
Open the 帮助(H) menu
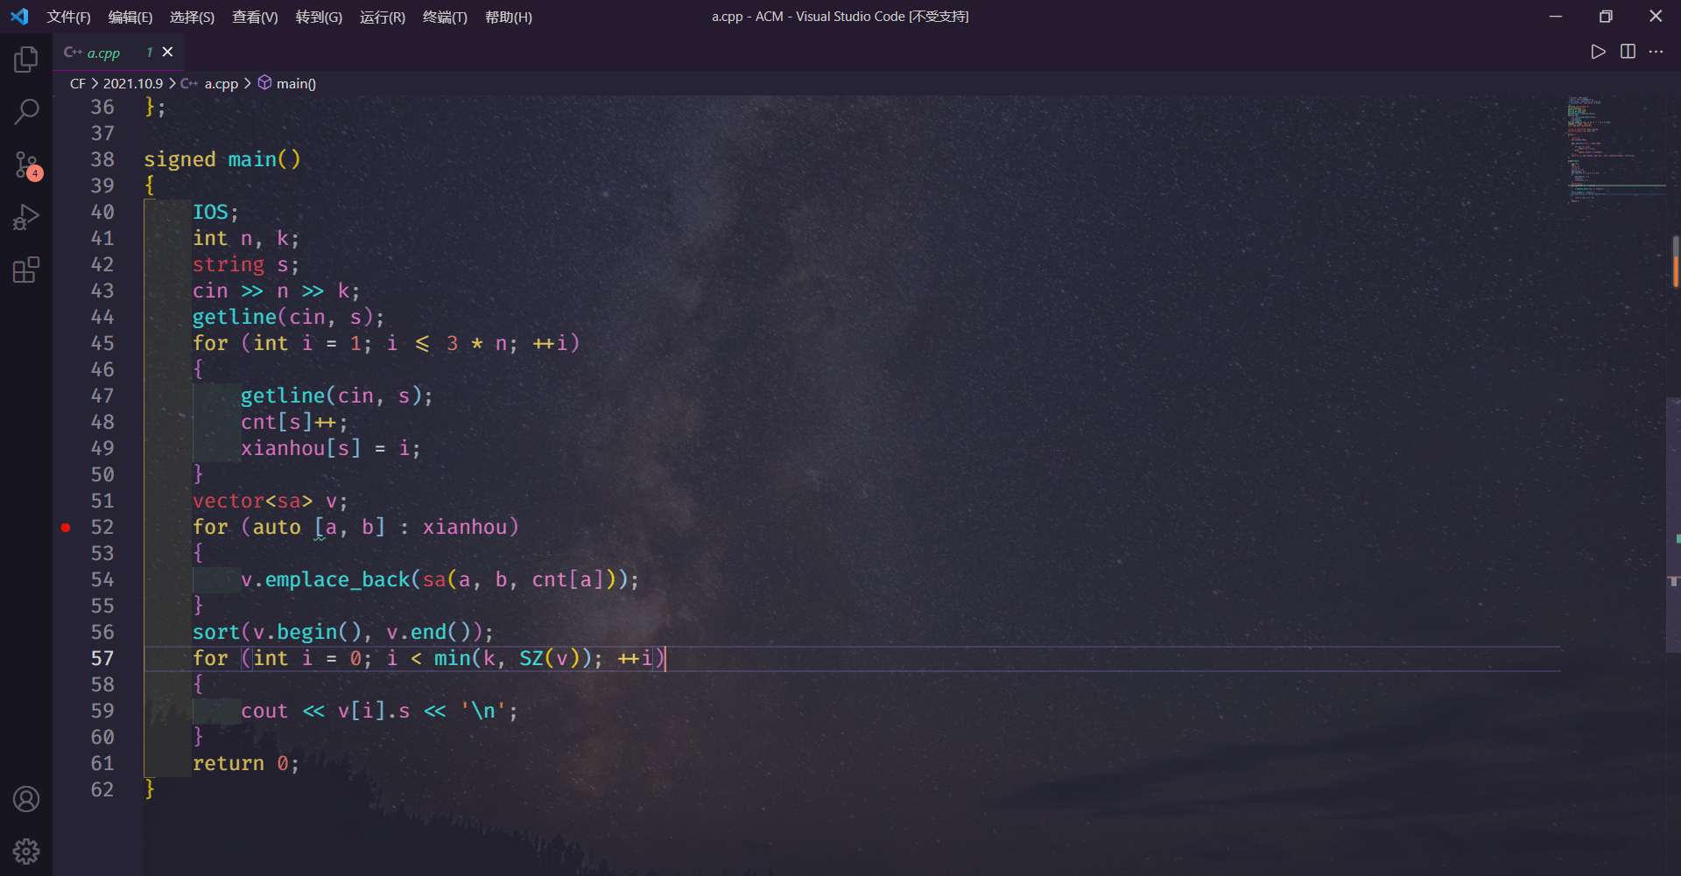[x=509, y=17]
